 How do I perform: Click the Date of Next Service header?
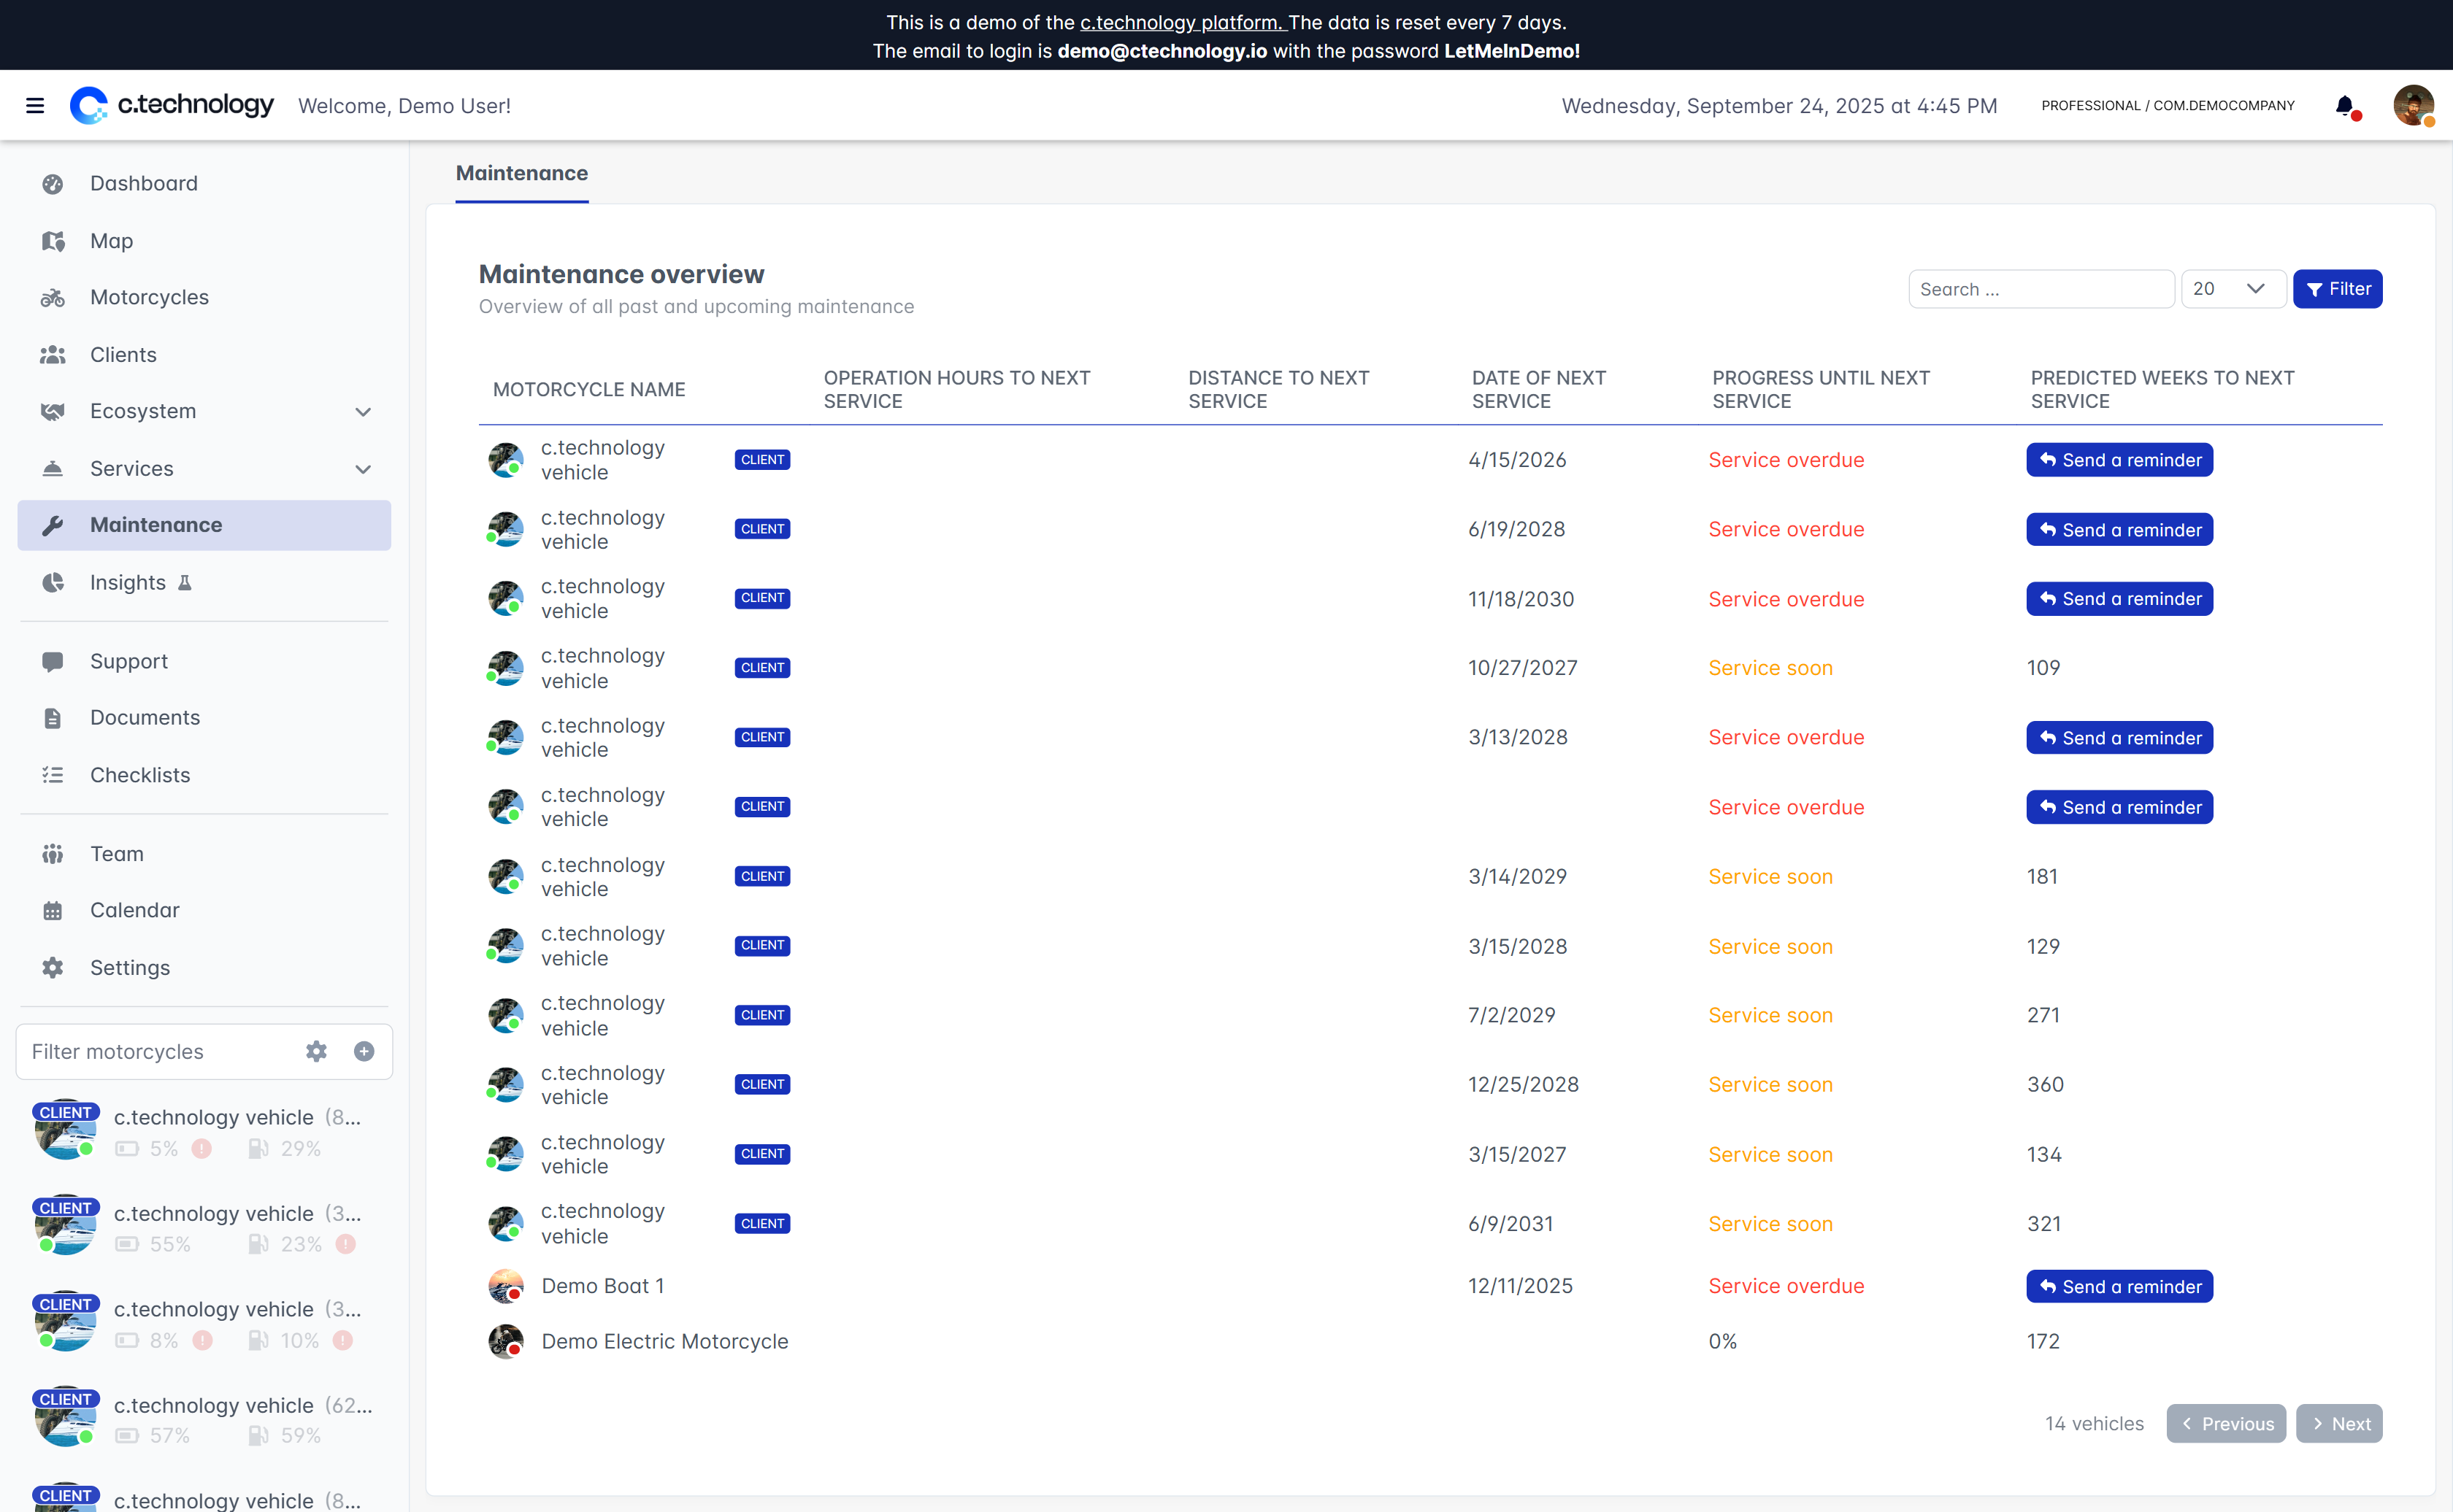point(1539,390)
